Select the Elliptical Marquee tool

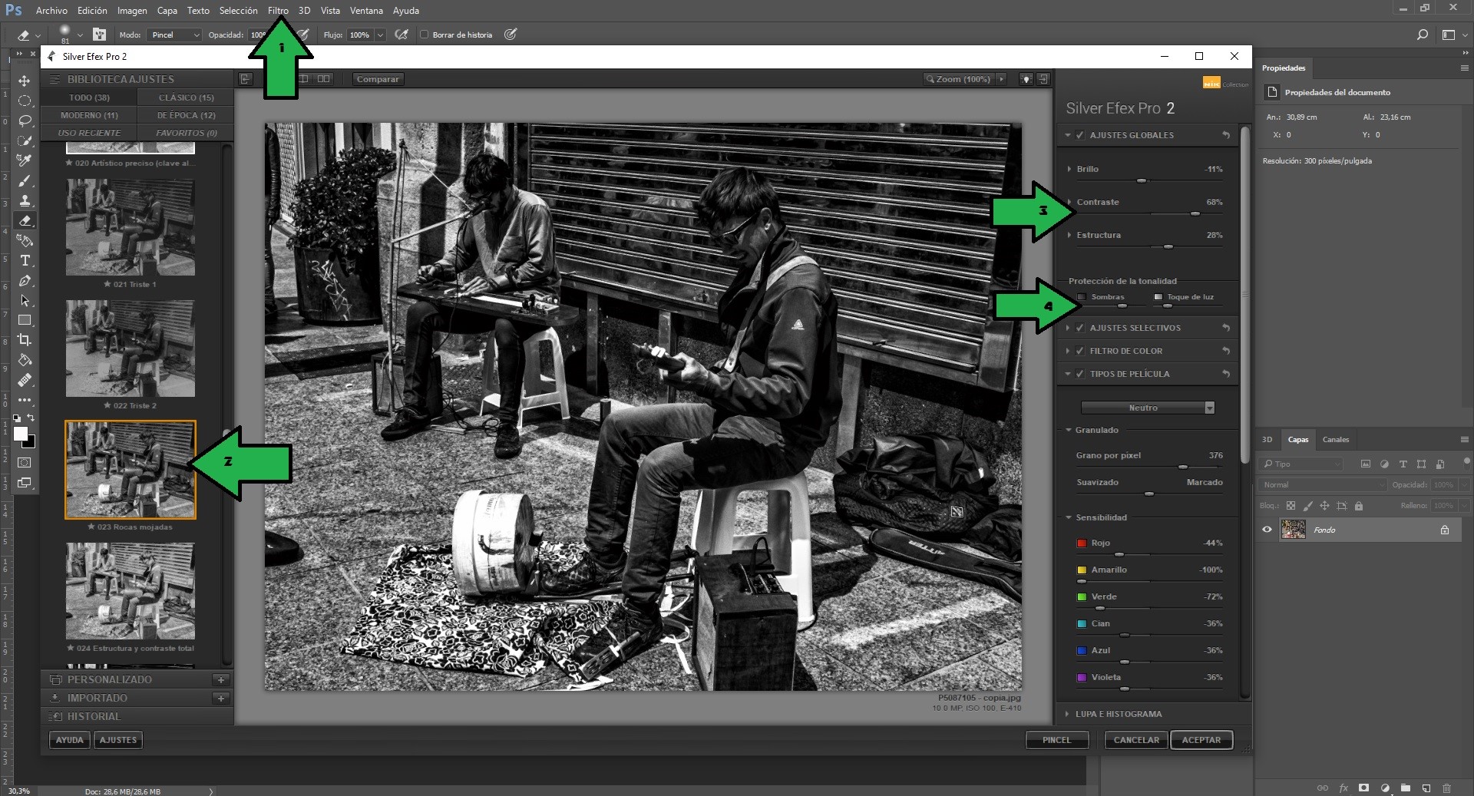[x=25, y=101]
